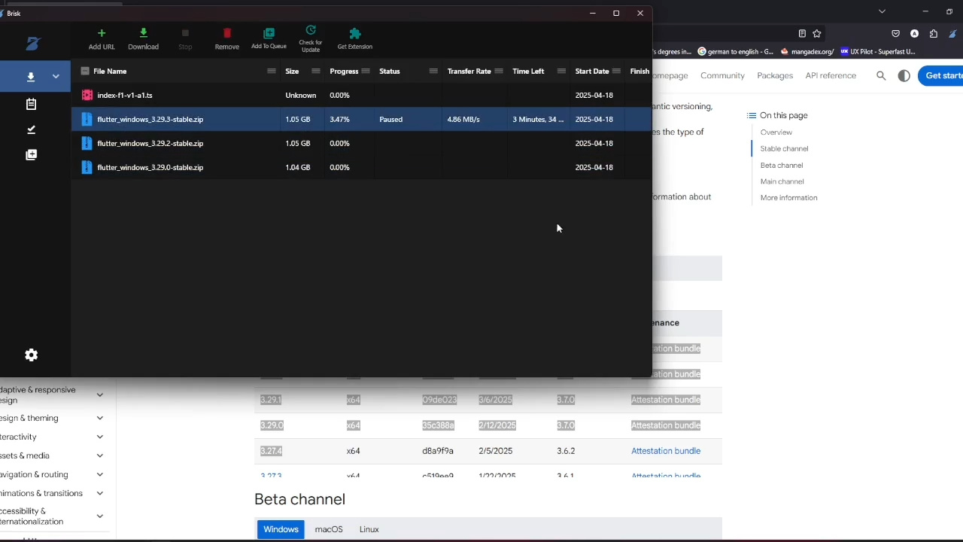Select flutter_windows_3.29.2-stable.zip row
The width and height of the screenshot is (963, 542).
[x=361, y=143]
